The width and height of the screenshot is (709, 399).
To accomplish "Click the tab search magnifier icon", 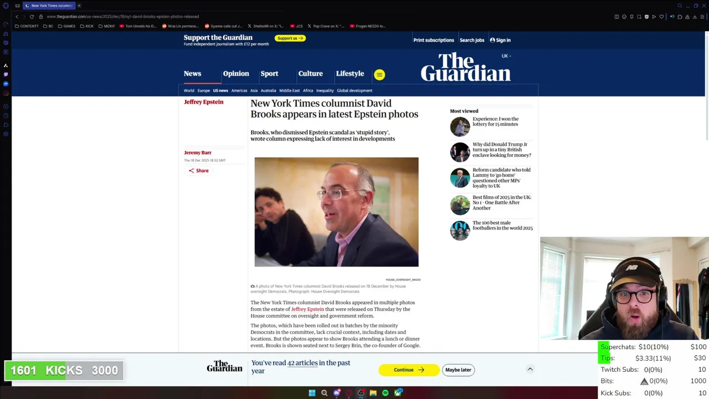I will 680,6.
